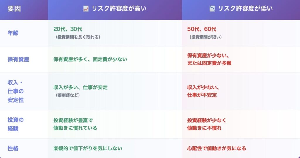The width and height of the screenshot is (300, 158).
Task: Click the 保有資産 row label
Action: coord(18,59)
